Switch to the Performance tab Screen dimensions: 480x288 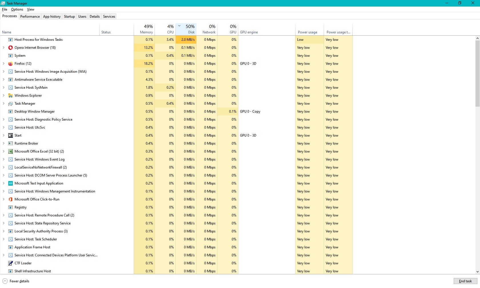(30, 17)
